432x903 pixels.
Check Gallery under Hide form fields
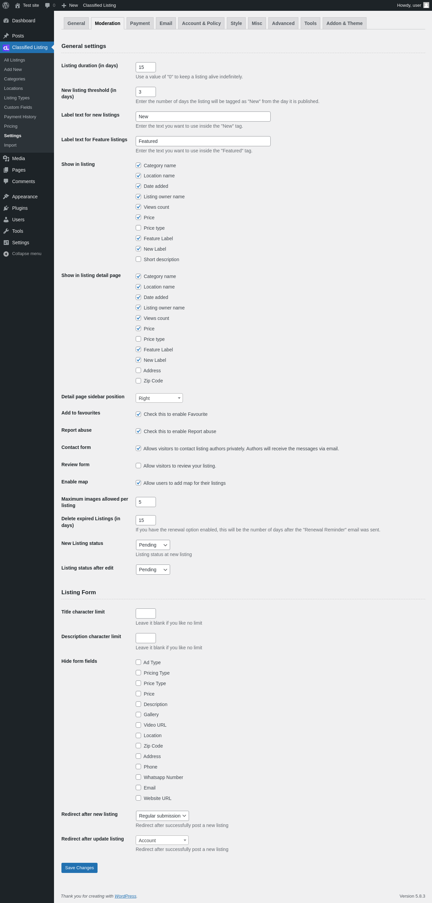(138, 715)
